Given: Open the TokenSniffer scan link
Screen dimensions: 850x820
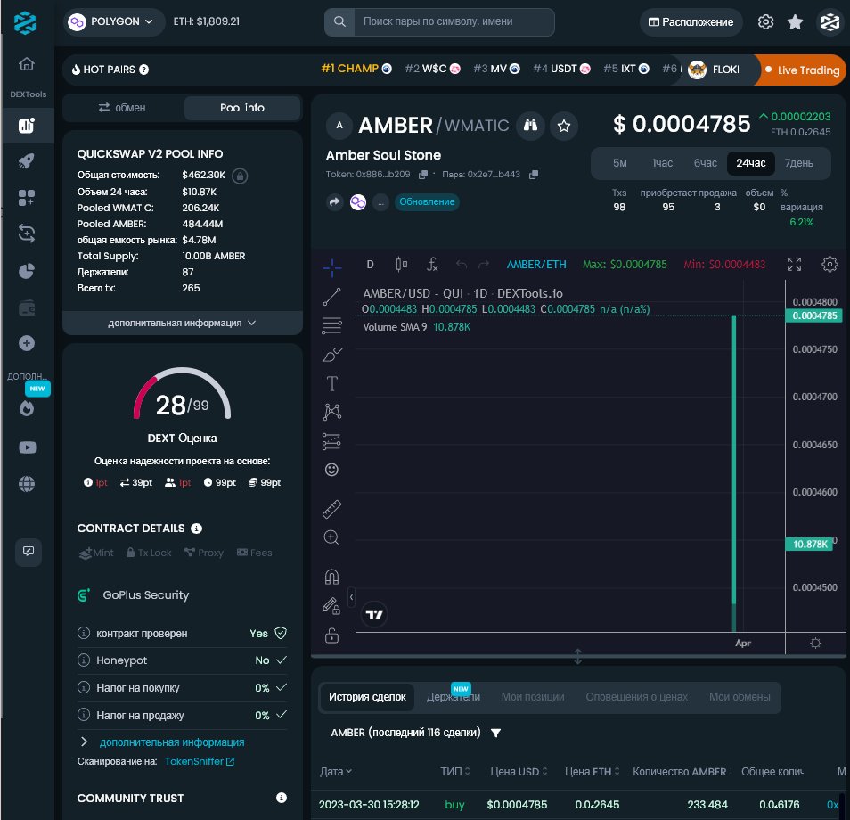Looking at the screenshot, I should [199, 761].
